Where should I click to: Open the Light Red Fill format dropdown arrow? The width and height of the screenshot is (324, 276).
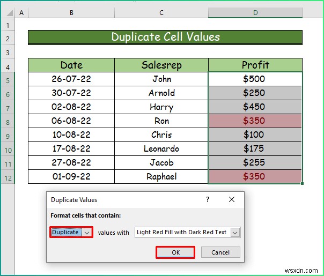[235, 233]
